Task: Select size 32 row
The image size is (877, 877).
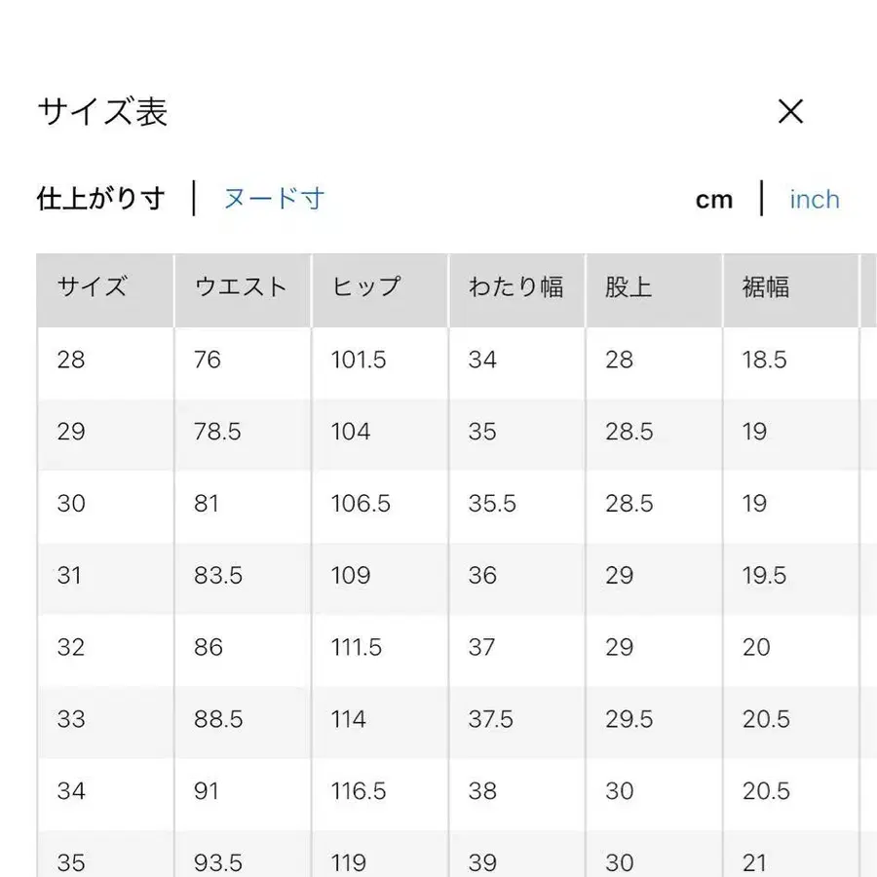Action: point(70,647)
